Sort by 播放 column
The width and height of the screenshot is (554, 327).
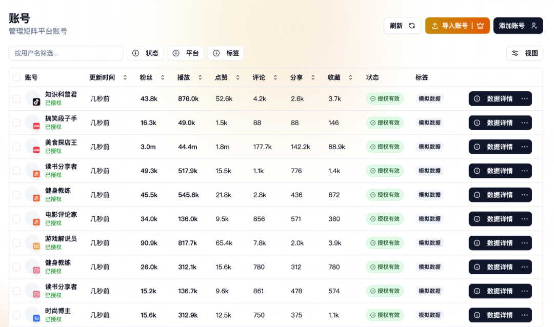coord(190,77)
